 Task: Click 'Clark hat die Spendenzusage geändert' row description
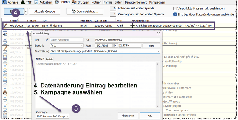(174, 25)
